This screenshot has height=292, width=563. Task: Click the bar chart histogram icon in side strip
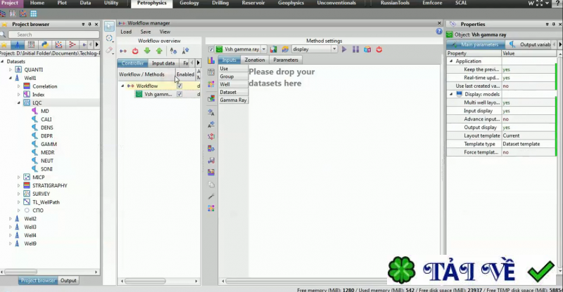[211, 60]
